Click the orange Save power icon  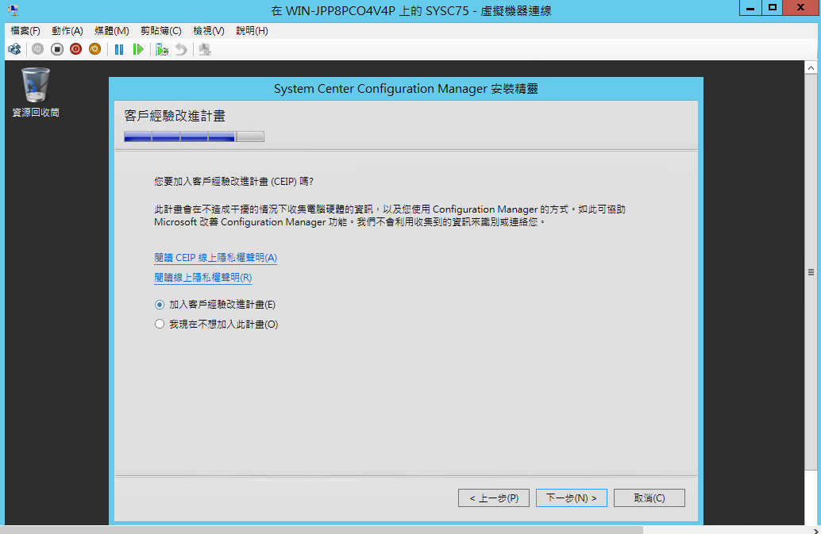(94, 50)
